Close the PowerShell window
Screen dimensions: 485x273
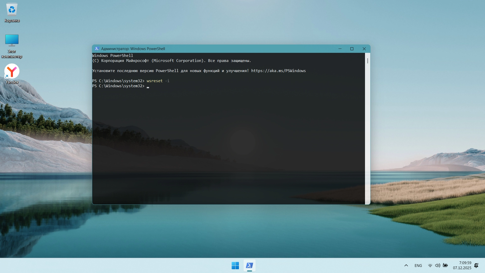click(364, 49)
